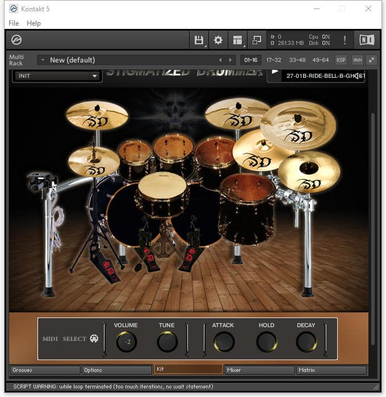Select previous multi with left arrow
Viewport: 386px width, 397px height.
tap(220, 60)
